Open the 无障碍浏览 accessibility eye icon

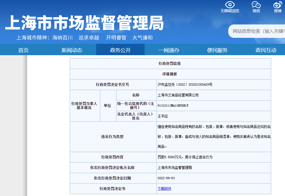[x=230, y=5]
